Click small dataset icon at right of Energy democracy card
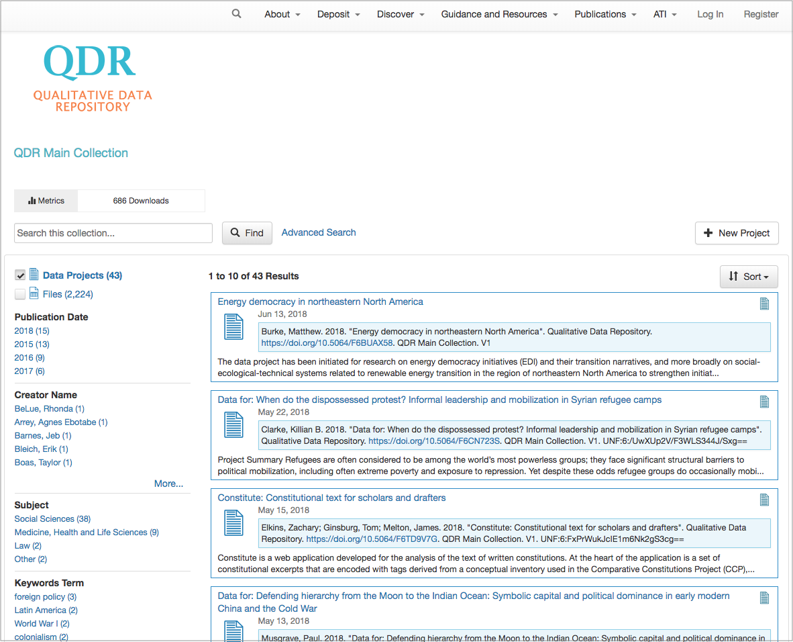The image size is (793, 642). [764, 304]
